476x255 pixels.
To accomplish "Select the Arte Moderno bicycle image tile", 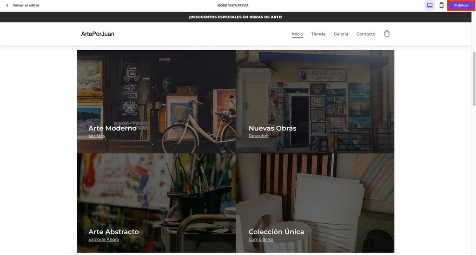I will coord(156,102).
